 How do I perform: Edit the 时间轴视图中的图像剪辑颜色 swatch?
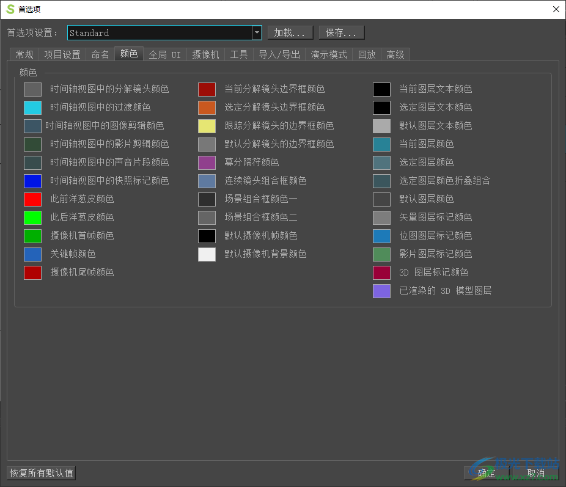(32, 126)
